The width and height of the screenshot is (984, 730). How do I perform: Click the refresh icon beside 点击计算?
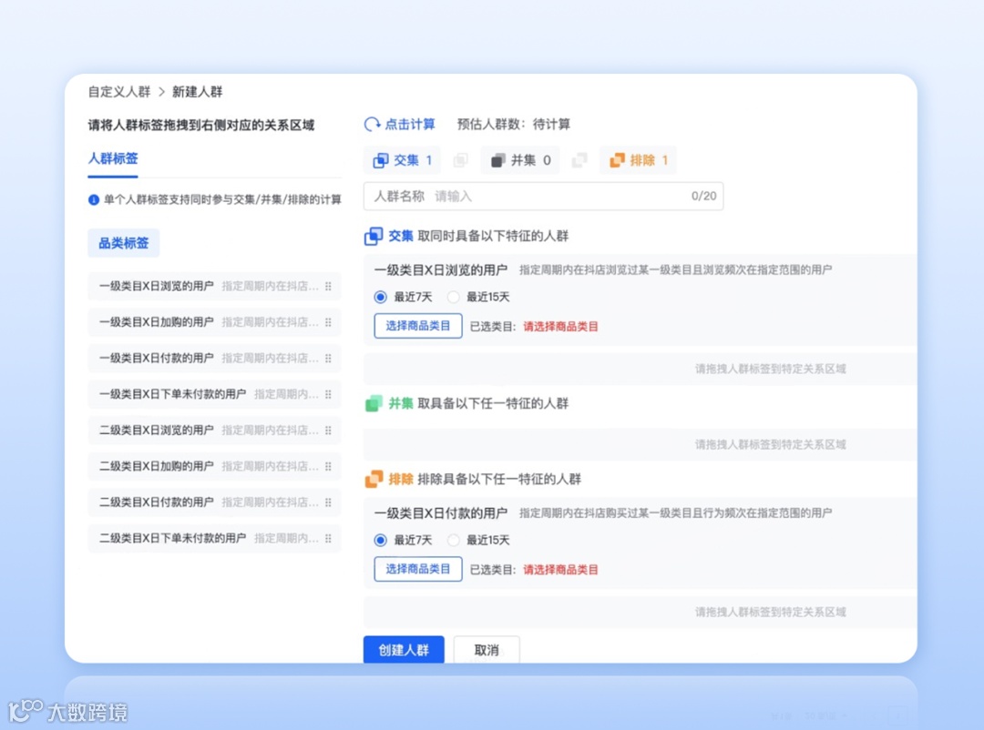point(372,124)
